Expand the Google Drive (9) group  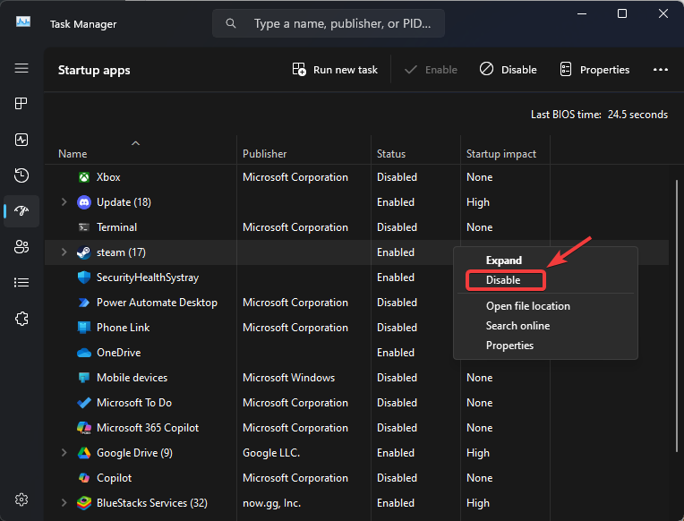coord(64,452)
